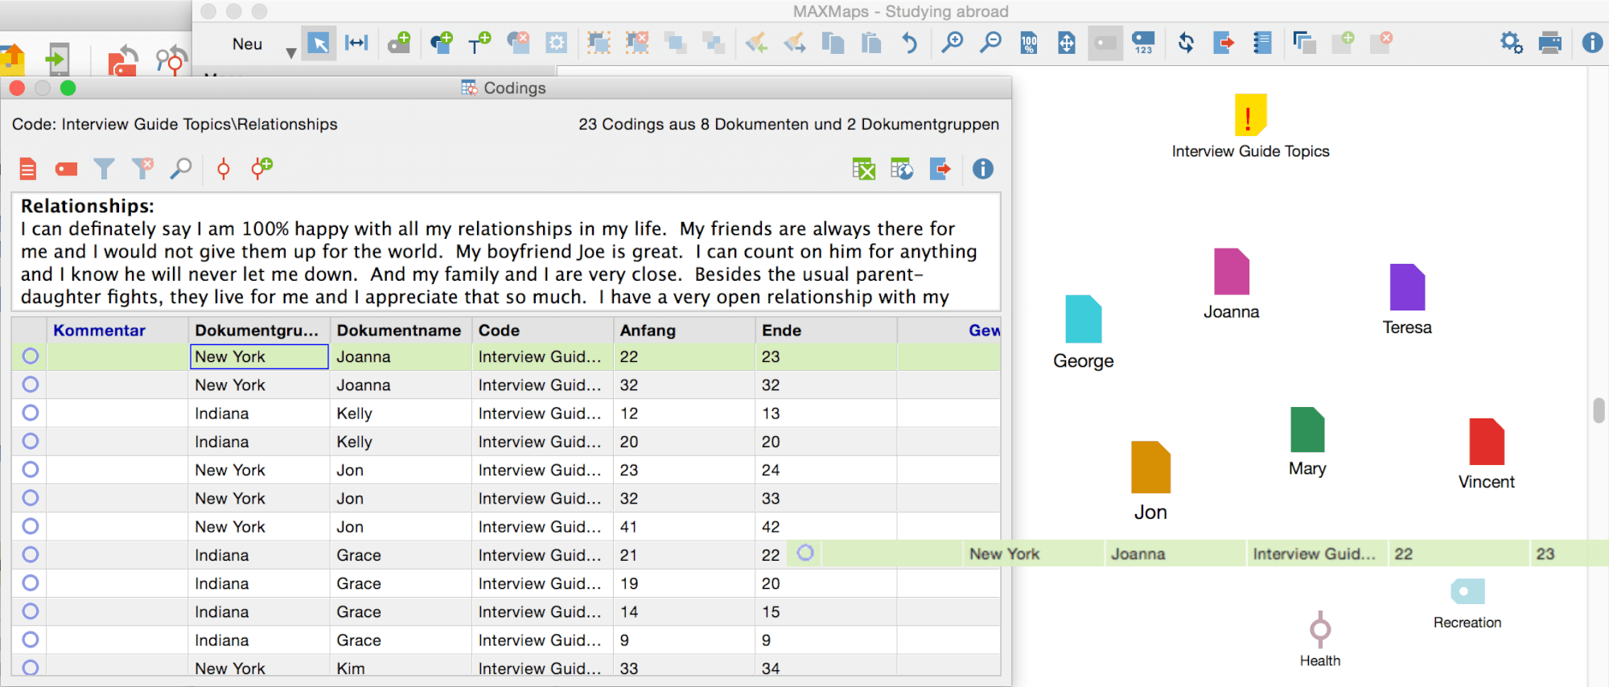The height and width of the screenshot is (687, 1609).
Task: Reset map zoom to 100%
Action: pos(1028,43)
